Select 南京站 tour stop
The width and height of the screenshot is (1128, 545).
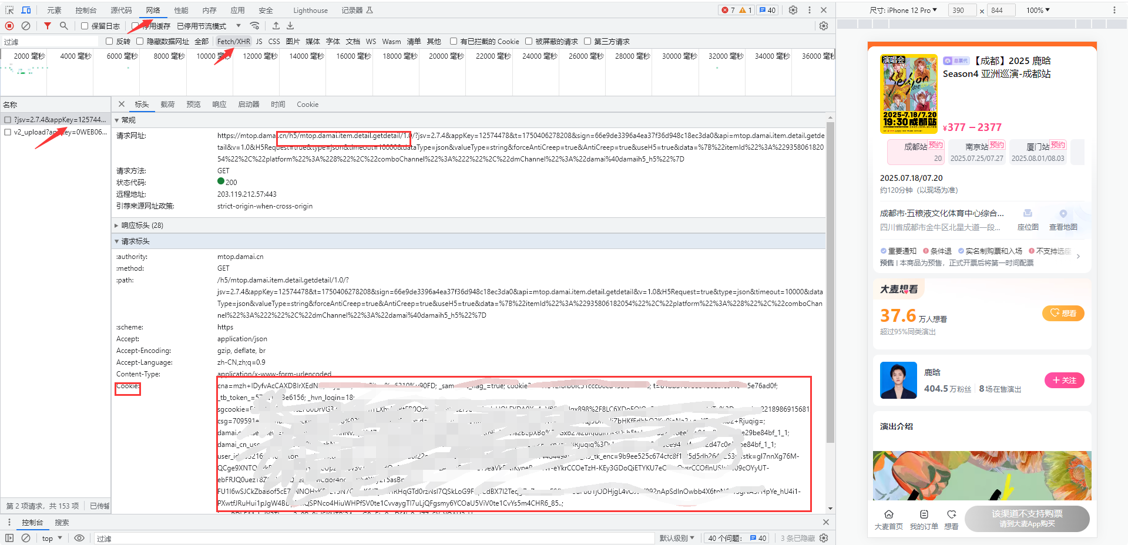point(977,152)
